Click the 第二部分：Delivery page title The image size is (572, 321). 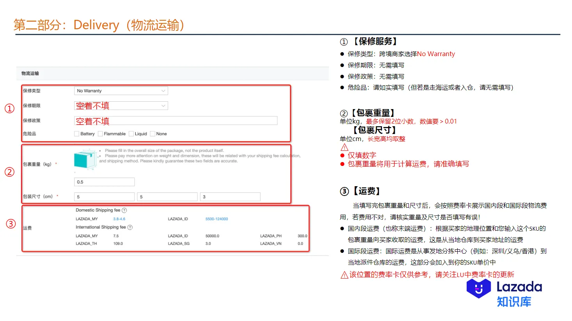99,25
